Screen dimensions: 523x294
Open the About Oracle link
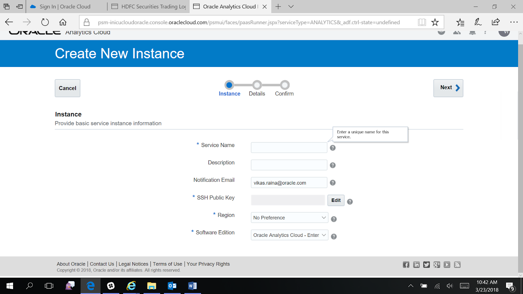point(71,264)
